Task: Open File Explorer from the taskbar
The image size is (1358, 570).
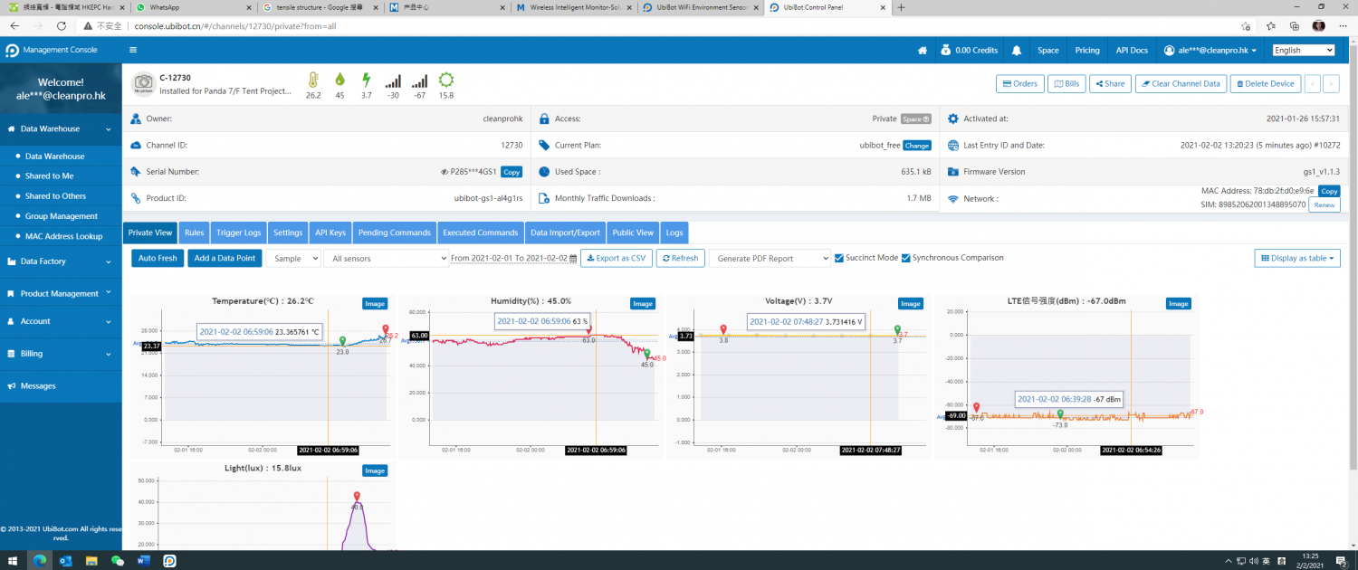Action: coord(91,561)
